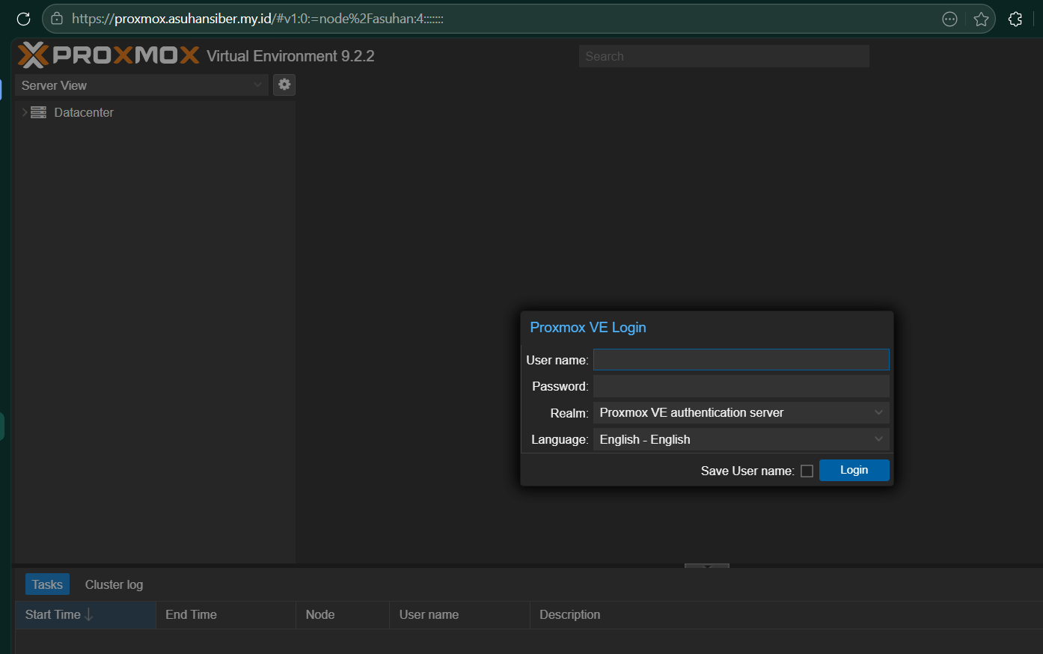This screenshot has width=1043, height=654.
Task: Click the bookmark star icon
Action: pos(982,19)
